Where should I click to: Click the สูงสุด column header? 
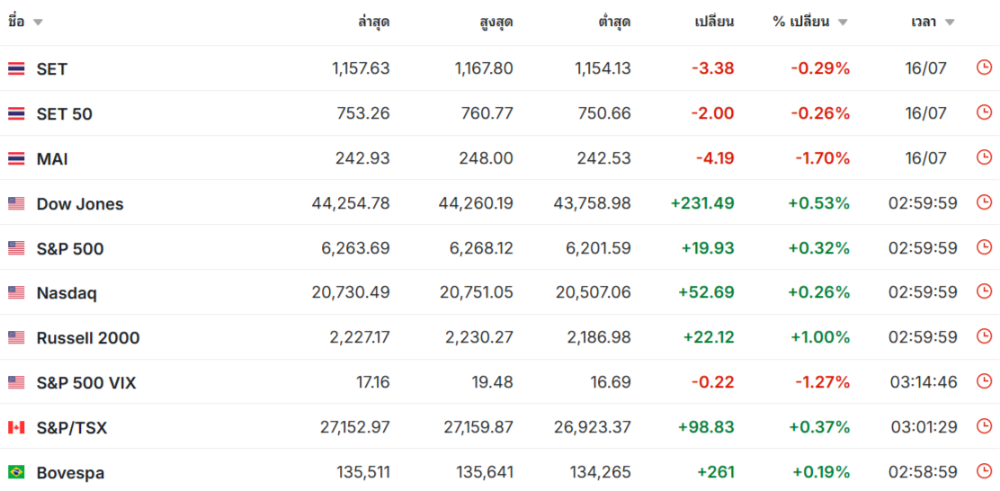pyautogui.click(x=496, y=22)
